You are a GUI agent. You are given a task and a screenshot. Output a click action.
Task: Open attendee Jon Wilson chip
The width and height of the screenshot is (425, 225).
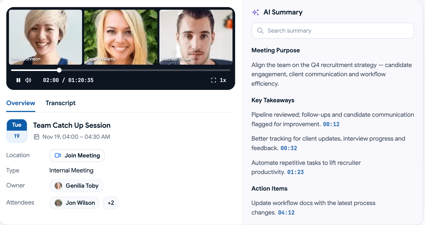click(75, 203)
